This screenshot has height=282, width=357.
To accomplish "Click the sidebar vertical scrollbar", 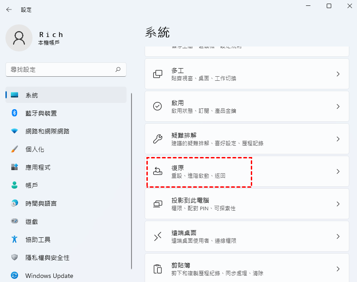I will [x=132, y=180].
